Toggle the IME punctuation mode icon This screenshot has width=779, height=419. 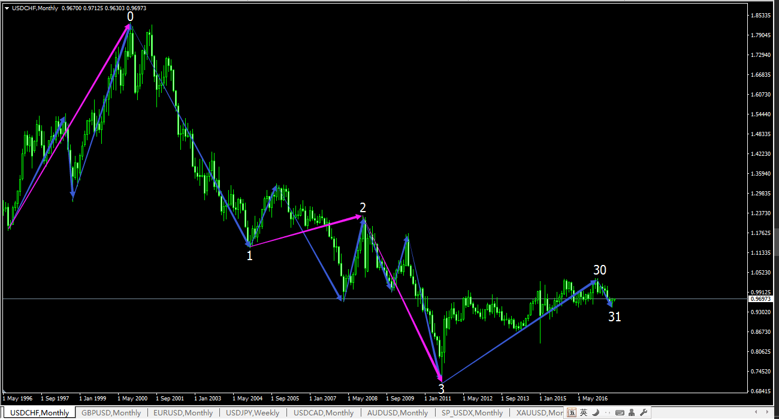coord(608,412)
